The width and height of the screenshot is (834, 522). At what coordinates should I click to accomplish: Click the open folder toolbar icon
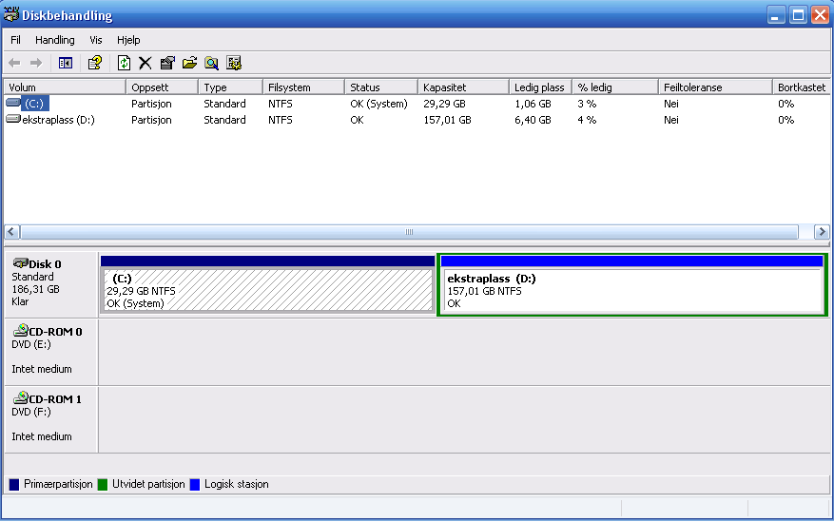[x=189, y=64]
